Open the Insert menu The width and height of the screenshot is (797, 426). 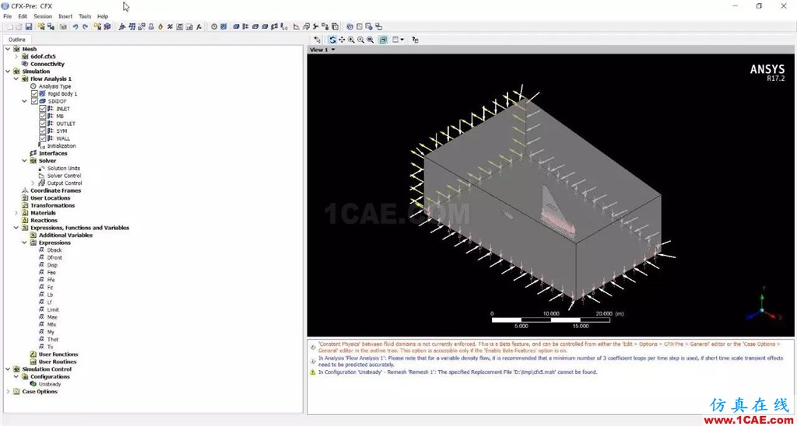[65, 16]
